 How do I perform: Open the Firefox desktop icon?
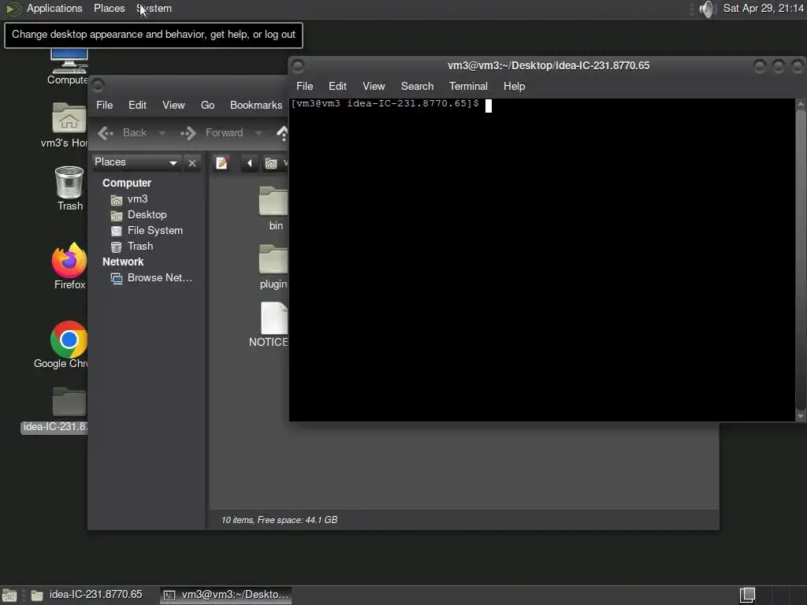(x=69, y=260)
